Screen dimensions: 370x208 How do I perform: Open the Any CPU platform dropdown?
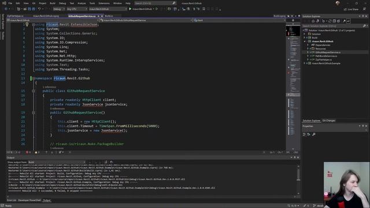pyautogui.click(x=77, y=9)
